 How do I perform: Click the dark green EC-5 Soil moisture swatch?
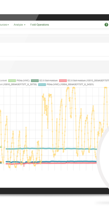click(35, 81)
